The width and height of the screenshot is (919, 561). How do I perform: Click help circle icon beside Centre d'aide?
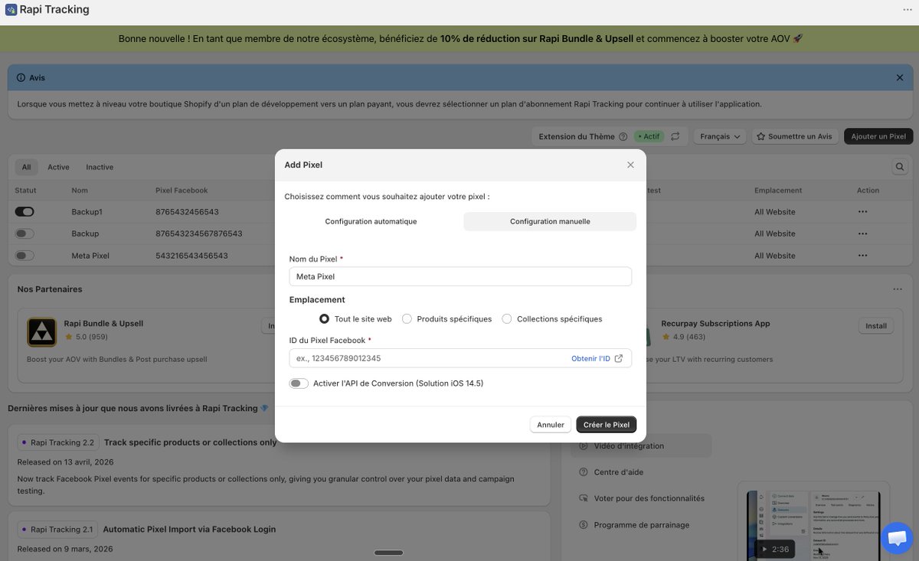click(584, 472)
